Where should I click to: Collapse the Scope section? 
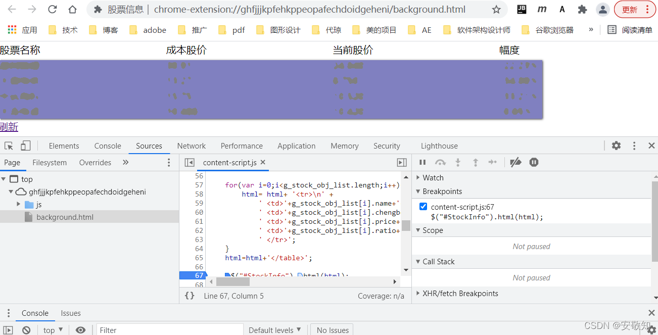(418, 230)
